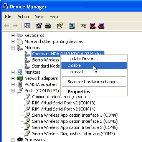Screen dimensions: 142x142
Task: Click the COM13 port plug icon
Action: 27,103
